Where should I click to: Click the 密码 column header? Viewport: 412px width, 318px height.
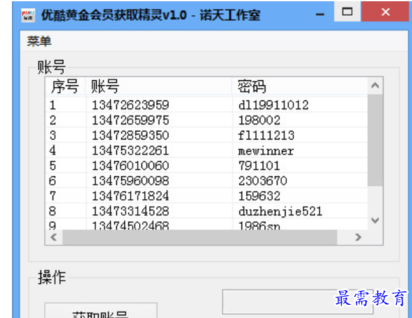tap(300, 86)
